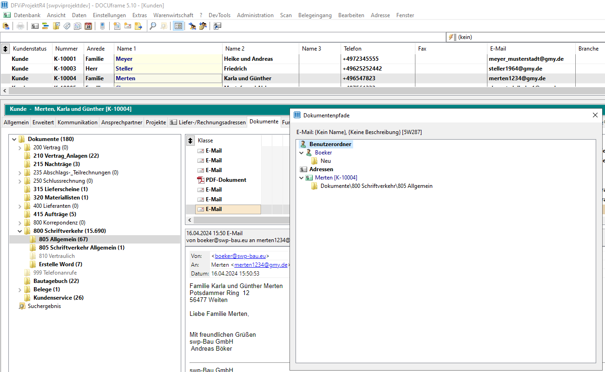This screenshot has width=605, height=372.
Task: Click the folder with checkmark toolbar icon
Action: click(x=56, y=26)
